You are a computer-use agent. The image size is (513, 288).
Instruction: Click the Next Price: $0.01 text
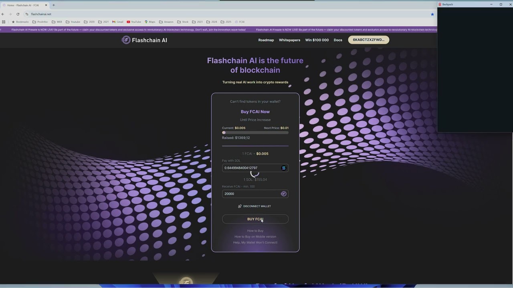click(276, 128)
